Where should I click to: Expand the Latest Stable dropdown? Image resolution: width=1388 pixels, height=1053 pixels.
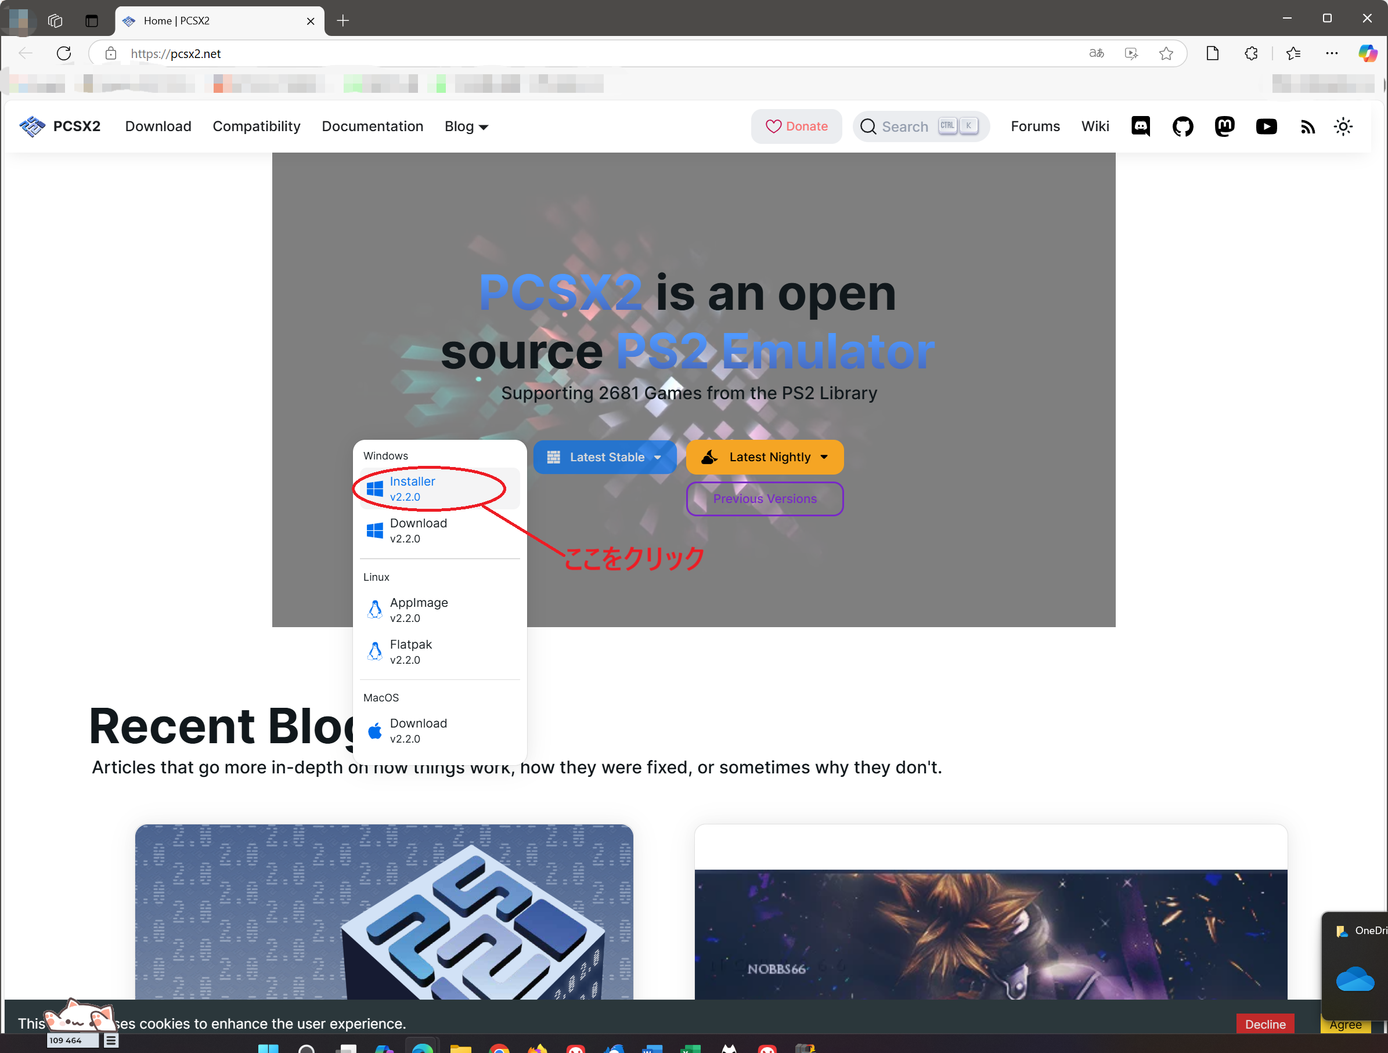(x=604, y=457)
